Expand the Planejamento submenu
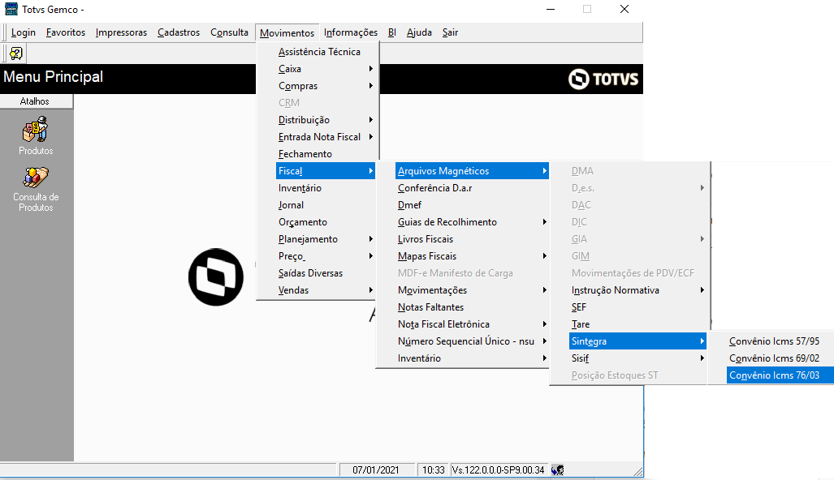Image resolution: width=834 pixels, height=480 pixels. point(326,238)
